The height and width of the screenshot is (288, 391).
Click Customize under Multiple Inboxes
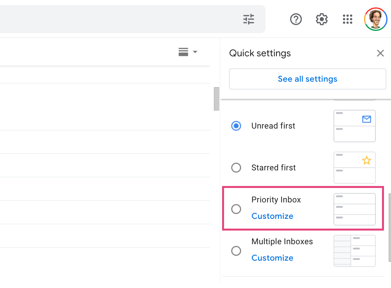tap(272, 258)
